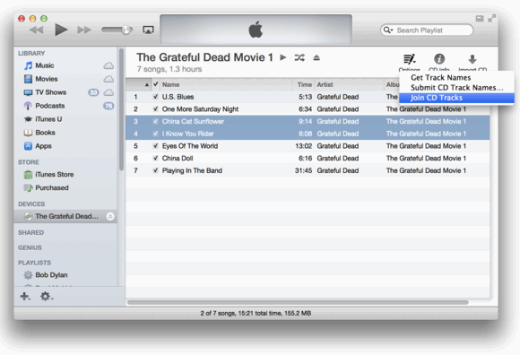Click the Previous track rewind button
Screen dimensions: 520x355
pos(37,30)
